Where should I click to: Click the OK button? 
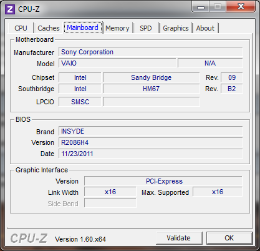pyautogui.click(x=229, y=238)
